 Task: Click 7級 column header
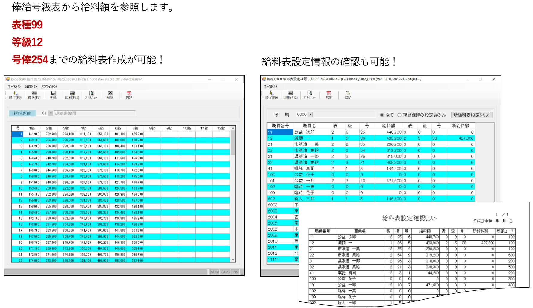coord(135,128)
